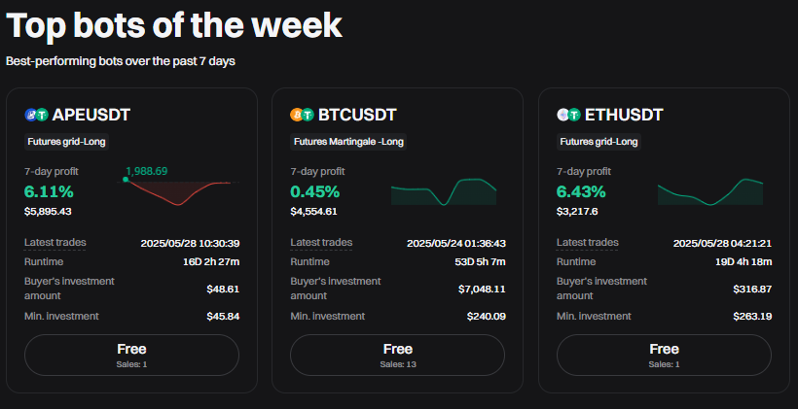View the BTCUSDT 7-day profit chart

point(444,191)
